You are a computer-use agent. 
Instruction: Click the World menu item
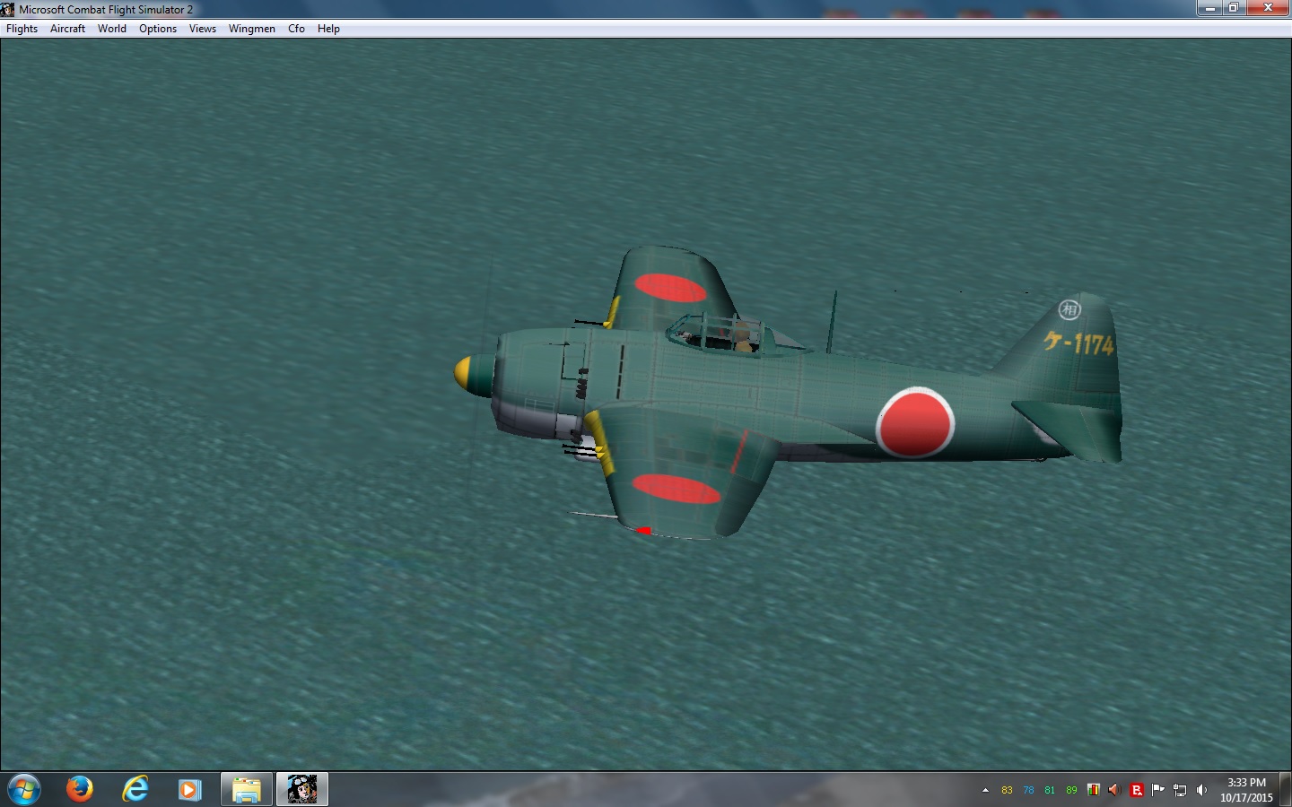(112, 29)
